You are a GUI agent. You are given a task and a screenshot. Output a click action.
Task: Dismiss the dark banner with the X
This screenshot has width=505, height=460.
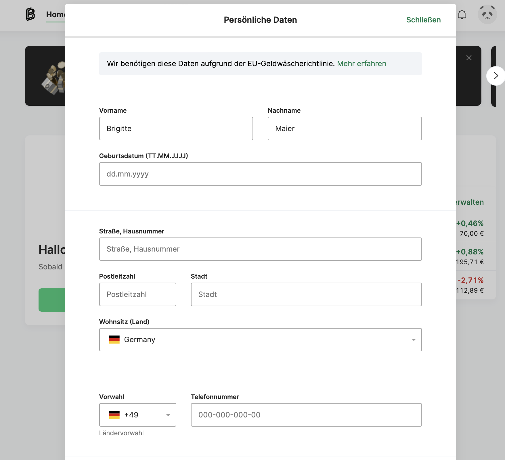tap(469, 58)
